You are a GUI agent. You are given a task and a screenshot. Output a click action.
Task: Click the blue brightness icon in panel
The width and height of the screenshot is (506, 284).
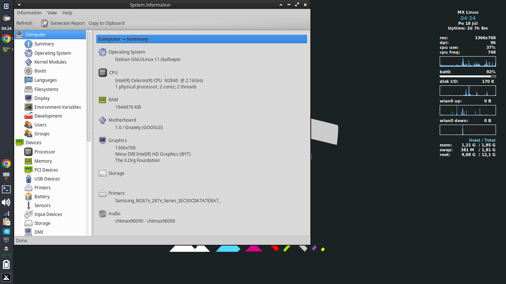point(6,231)
